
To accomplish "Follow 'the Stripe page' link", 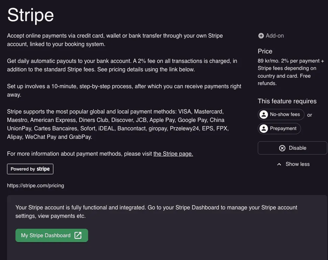I will [x=173, y=154].
